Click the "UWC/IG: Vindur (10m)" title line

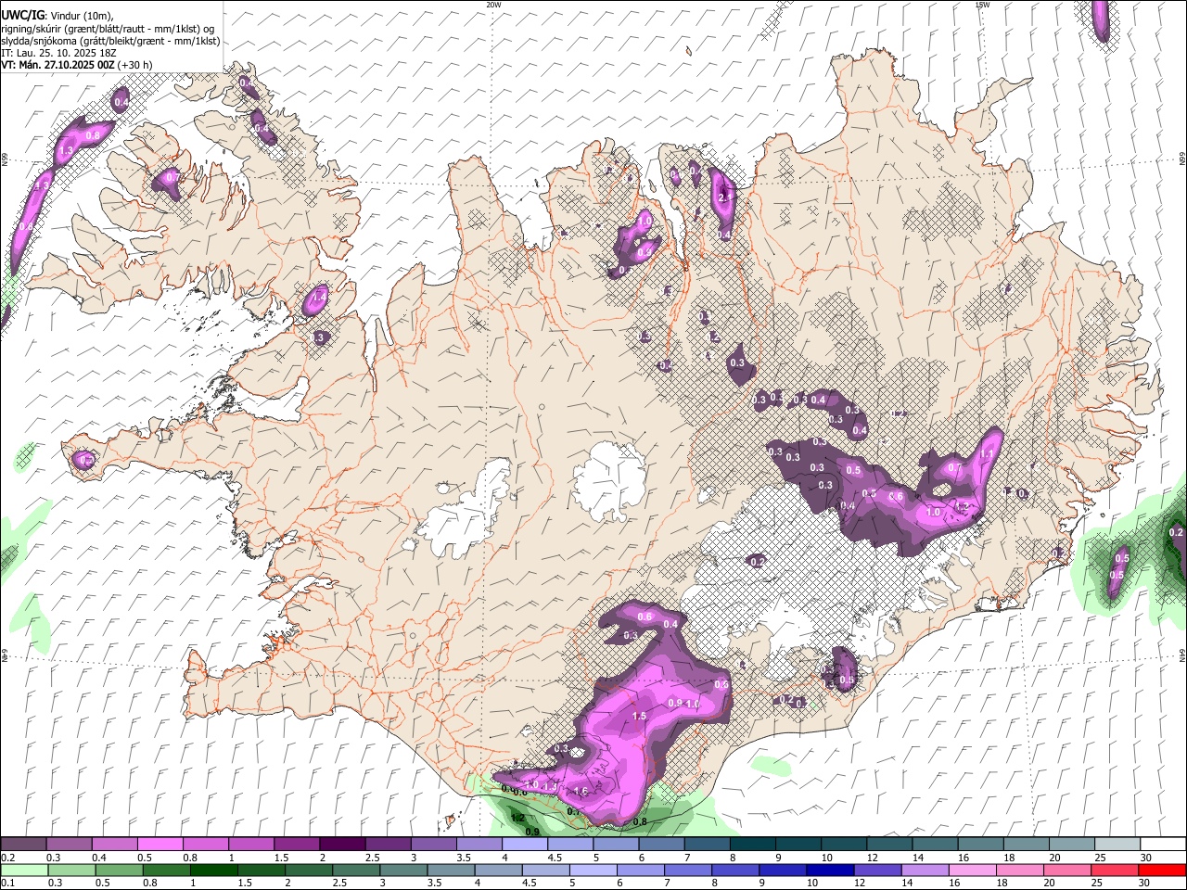click(56, 16)
